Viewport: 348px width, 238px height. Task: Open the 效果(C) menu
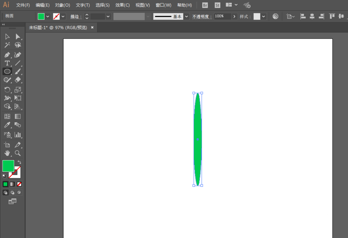(122, 5)
